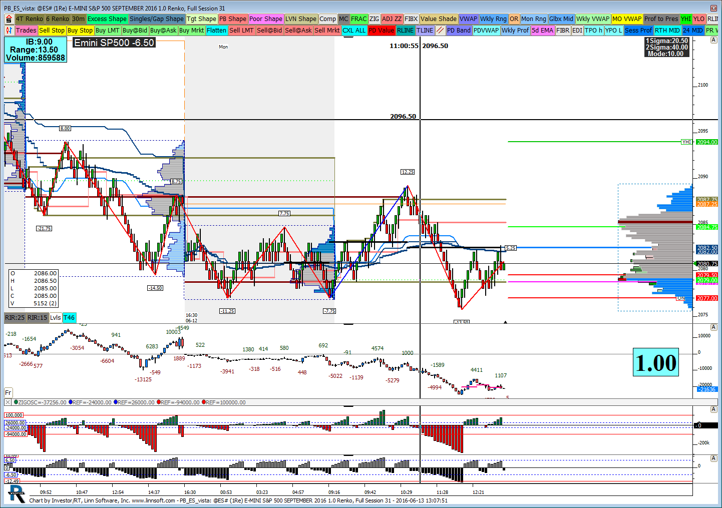Click the 24 MID toolbar button

click(693, 31)
